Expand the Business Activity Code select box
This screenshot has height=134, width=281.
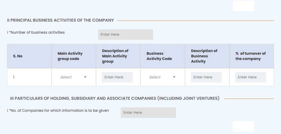pyautogui.click(x=162, y=77)
